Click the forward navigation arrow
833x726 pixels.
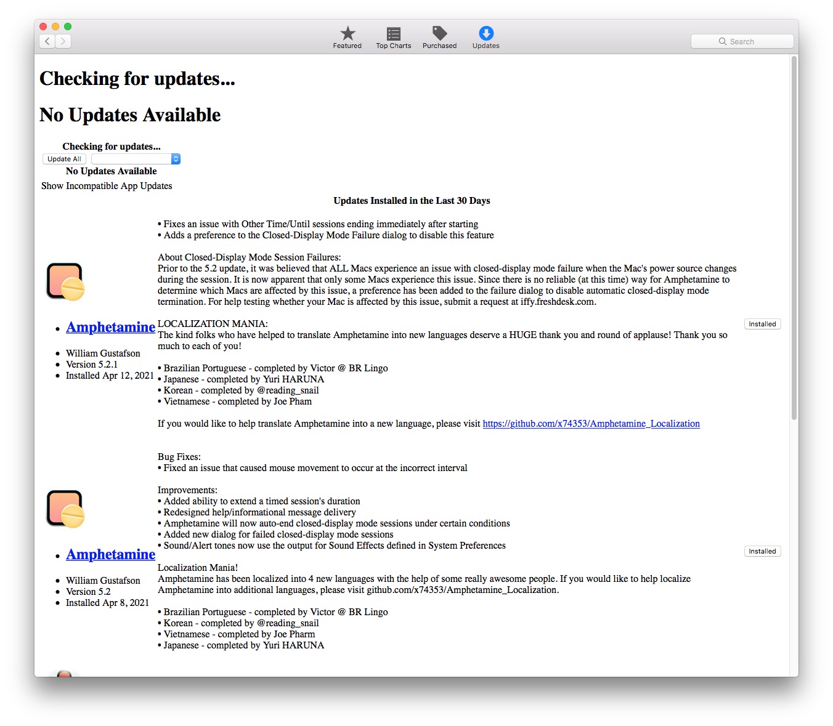[x=63, y=41]
